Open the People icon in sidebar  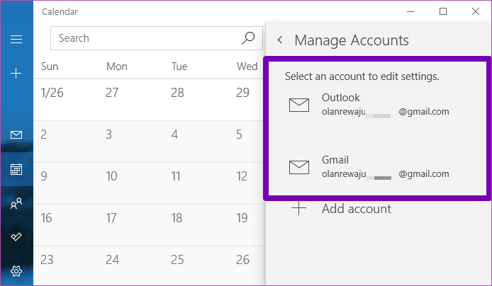click(16, 203)
